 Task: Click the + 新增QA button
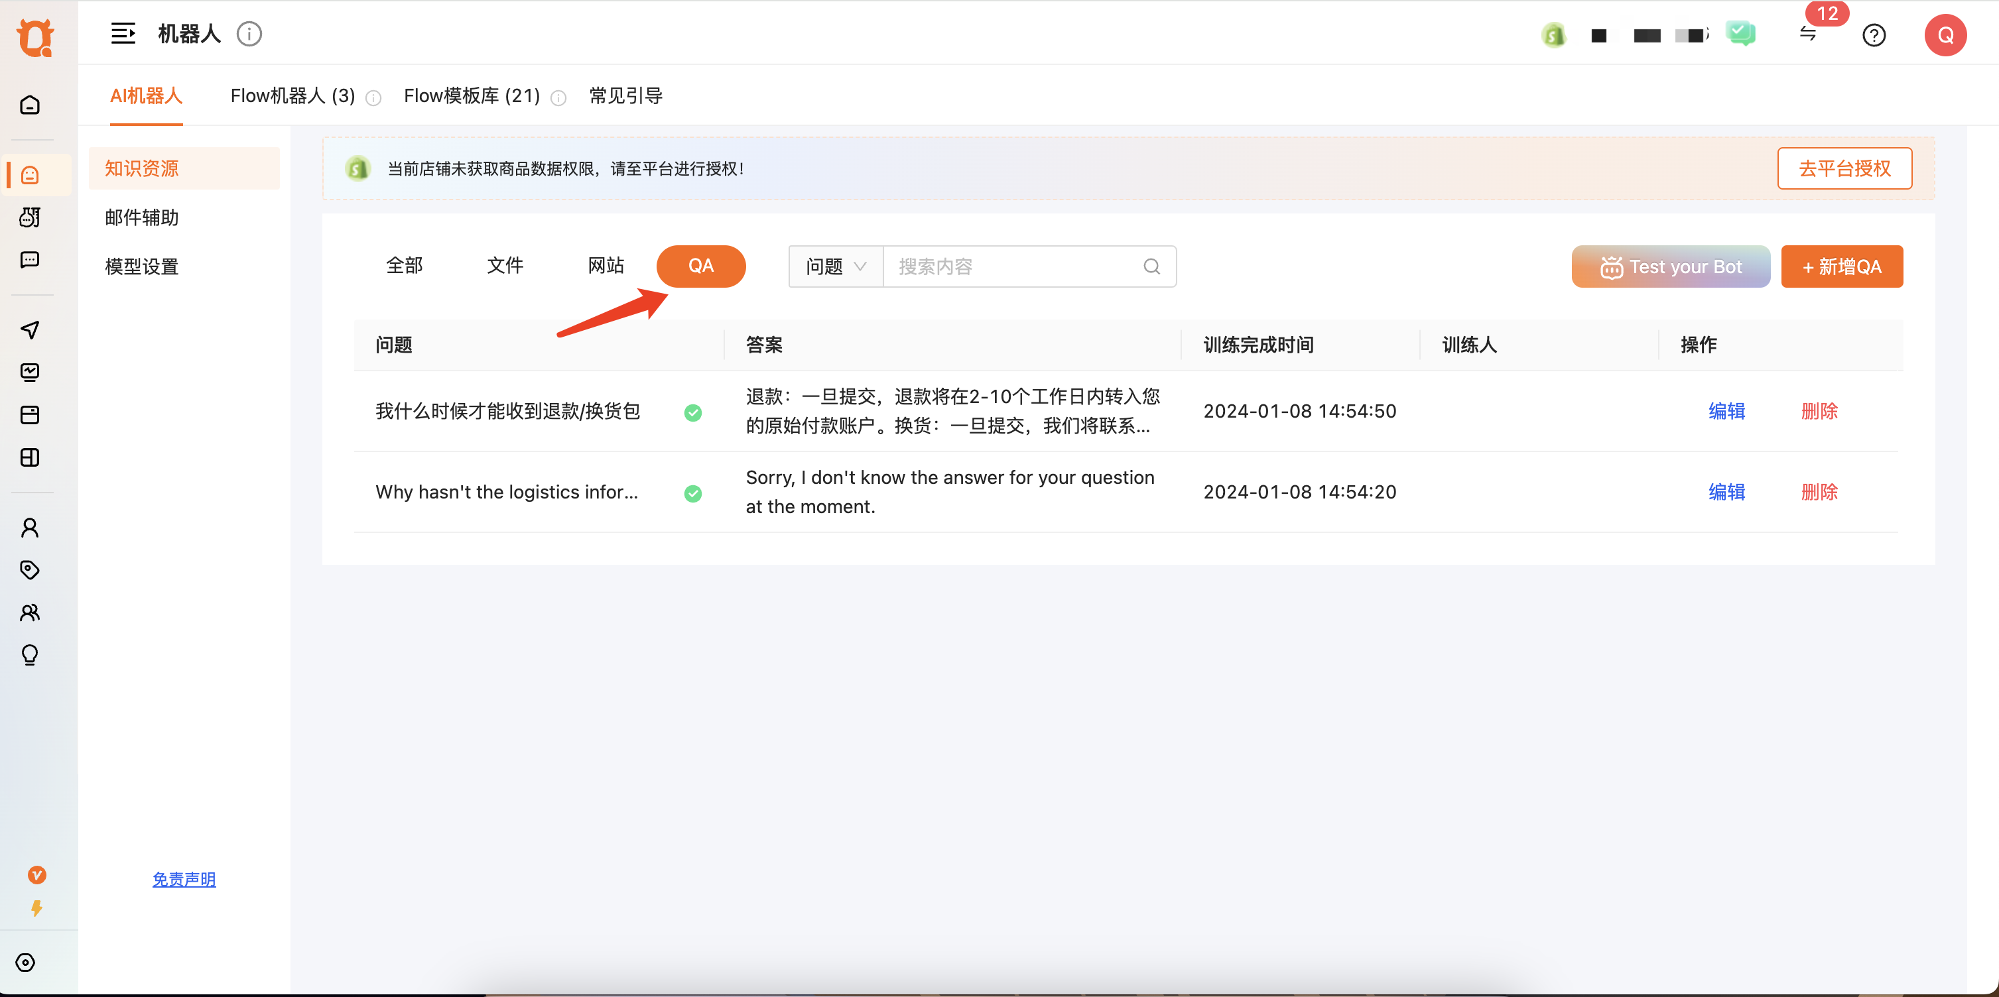click(1841, 267)
